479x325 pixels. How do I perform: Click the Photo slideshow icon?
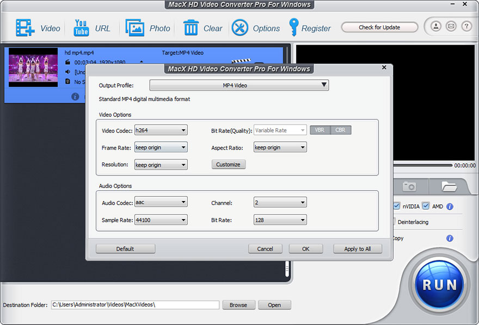(135, 28)
